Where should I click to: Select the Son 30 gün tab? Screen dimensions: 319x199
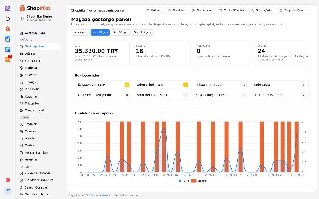coord(100,33)
